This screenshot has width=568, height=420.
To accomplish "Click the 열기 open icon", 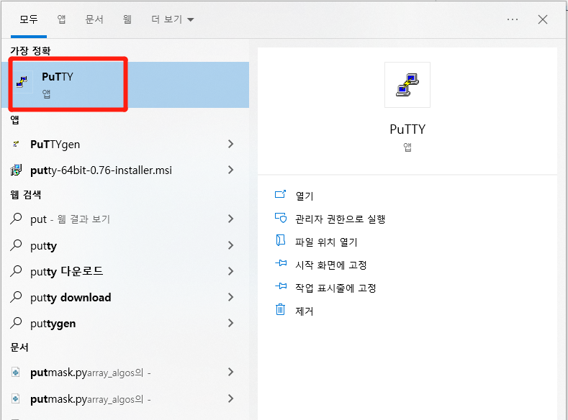I will [280, 195].
